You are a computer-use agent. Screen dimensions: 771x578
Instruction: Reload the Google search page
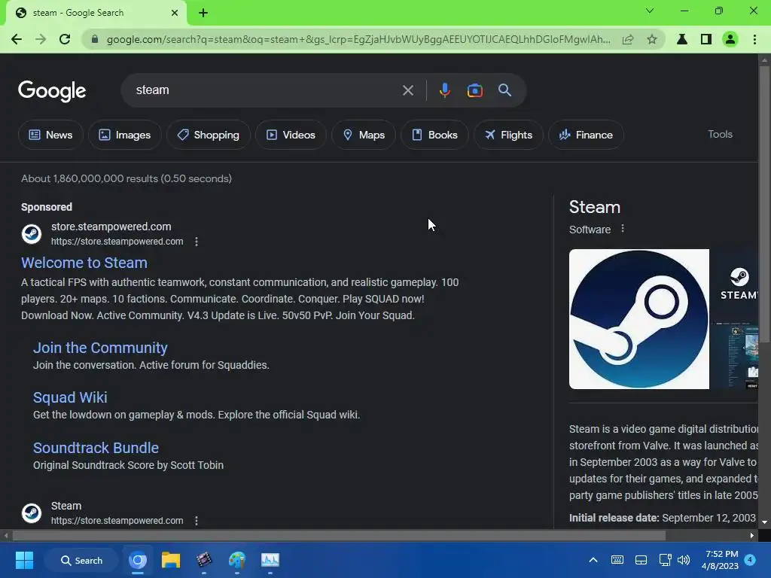pyautogui.click(x=65, y=39)
